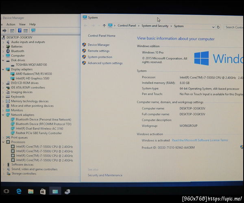Viewport: 244px width, 203px height.
Task: Click the refresh button beside address bar
Action: pos(218,27)
